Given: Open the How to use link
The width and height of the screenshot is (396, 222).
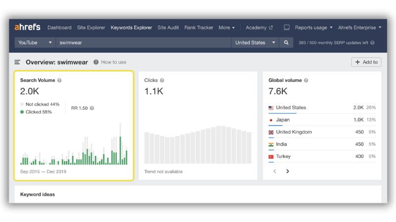Looking at the screenshot, I should (113, 62).
